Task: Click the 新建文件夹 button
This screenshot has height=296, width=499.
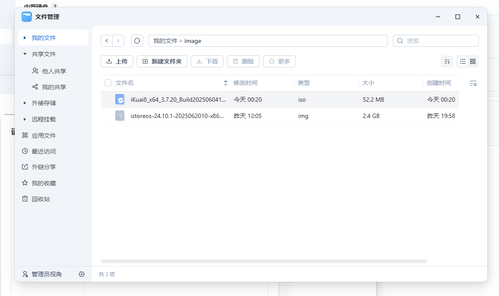Action: [x=162, y=61]
